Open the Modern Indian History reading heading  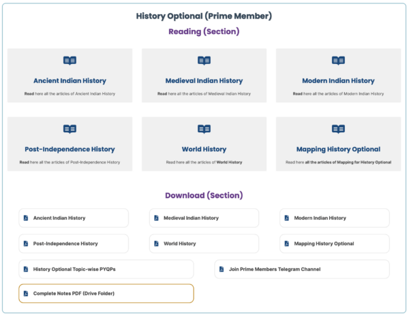point(338,81)
